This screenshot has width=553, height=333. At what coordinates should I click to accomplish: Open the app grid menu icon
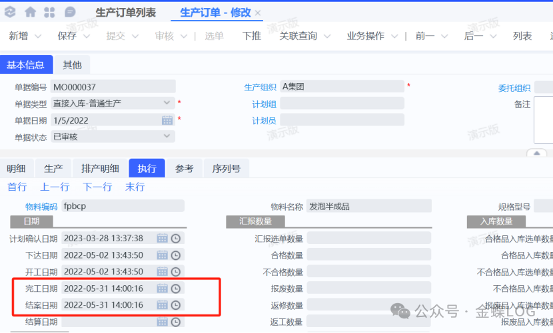click(x=50, y=12)
